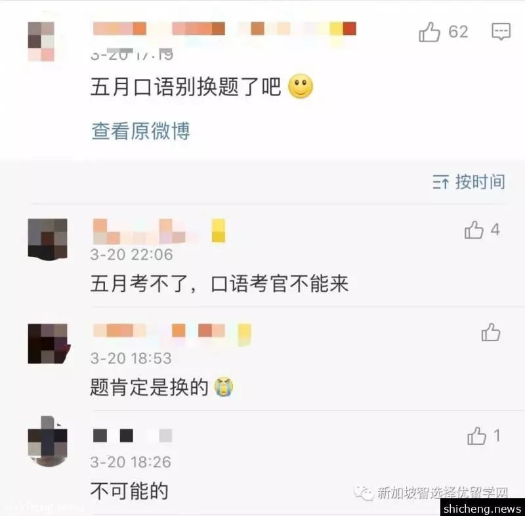Image resolution: width=525 pixels, height=516 pixels.
Task: Open the original poster's blurred username
Action: (224, 29)
